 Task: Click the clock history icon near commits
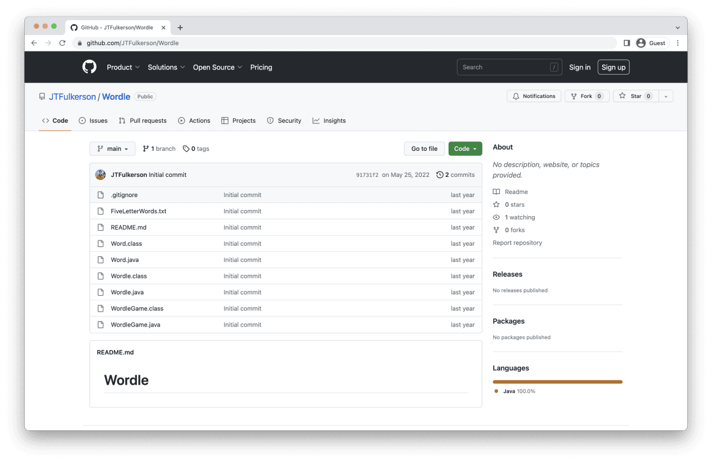tap(440, 175)
